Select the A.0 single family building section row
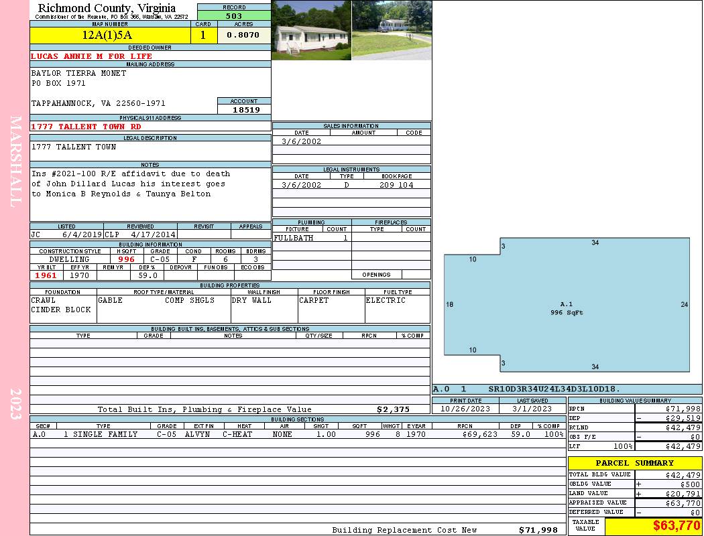 297,434
